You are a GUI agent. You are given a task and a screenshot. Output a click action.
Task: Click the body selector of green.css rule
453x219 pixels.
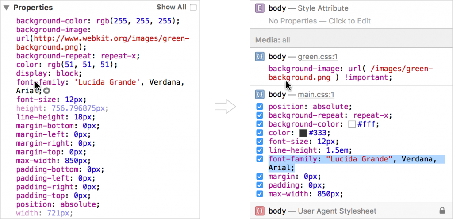click(277, 57)
